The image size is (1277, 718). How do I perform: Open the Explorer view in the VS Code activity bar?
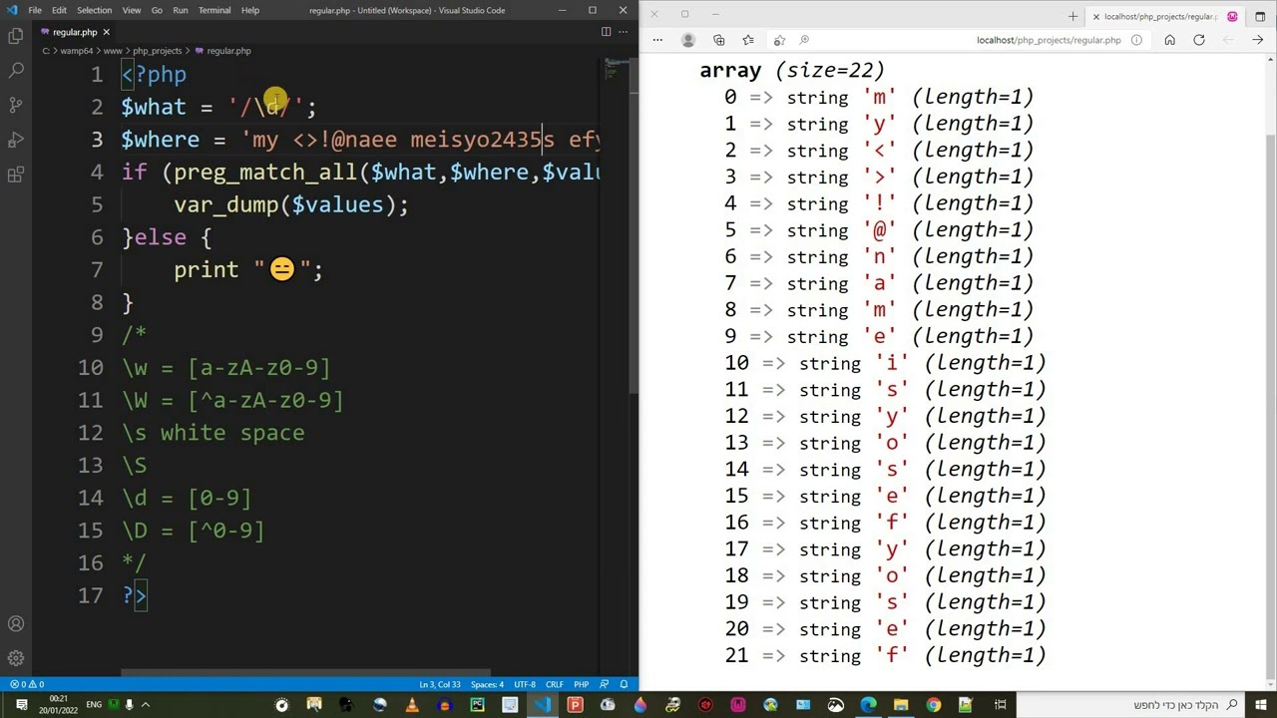pos(16,37)
